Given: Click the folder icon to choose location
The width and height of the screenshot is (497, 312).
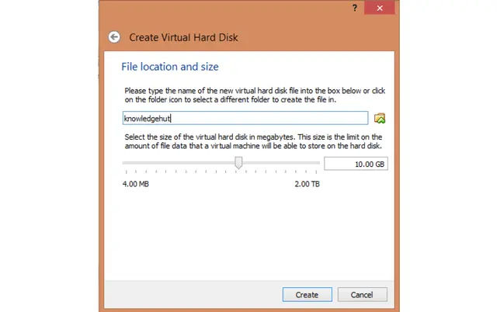Looking at the screenshot, I should pos(380,119).
